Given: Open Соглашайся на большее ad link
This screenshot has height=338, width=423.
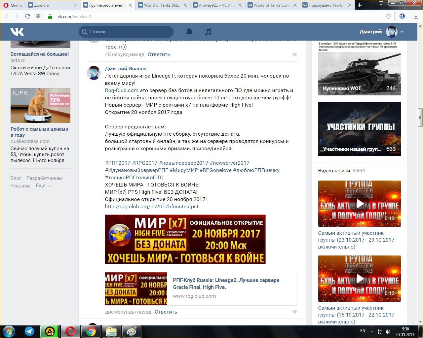Looking at the screenshot, I should tap(40, 54).
